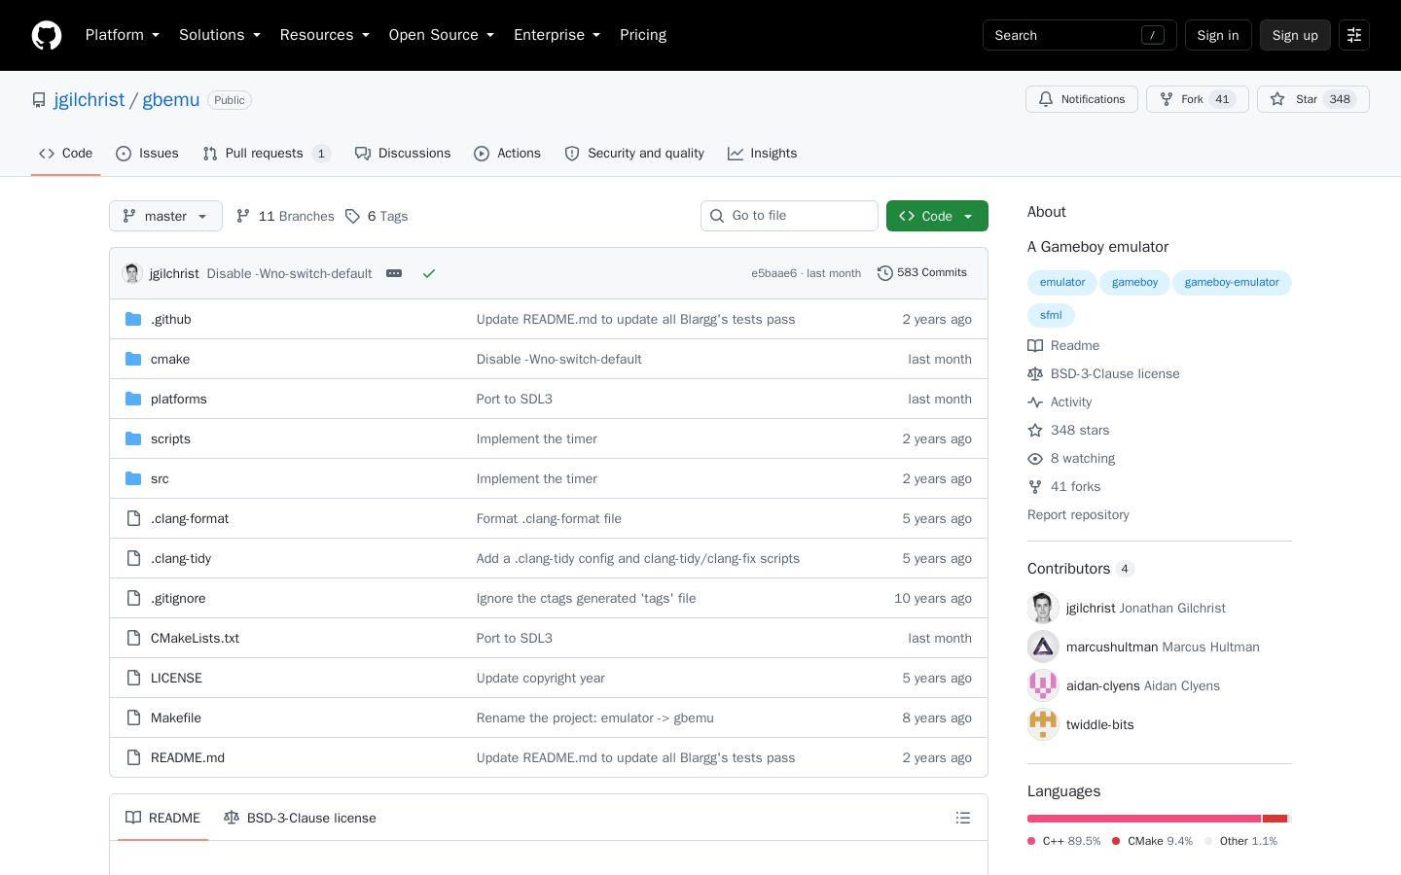Open the Pricing link in header
Screen dimensions: 1401x875
tap(643, 35)
